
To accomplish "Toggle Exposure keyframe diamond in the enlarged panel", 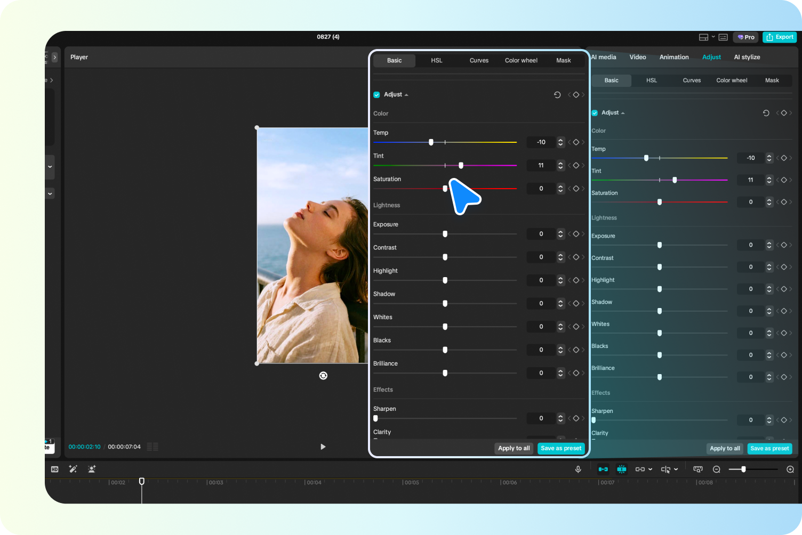I will pyautogui.click(x=576, y=234).
